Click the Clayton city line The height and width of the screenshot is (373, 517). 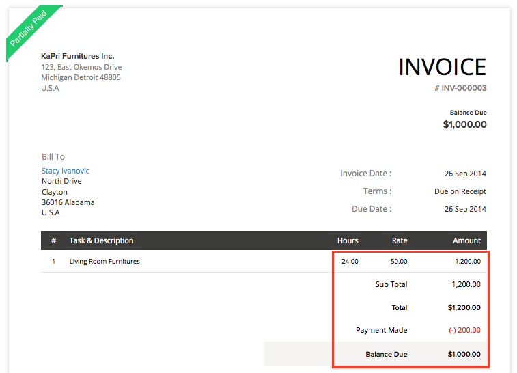click(55, 192)
